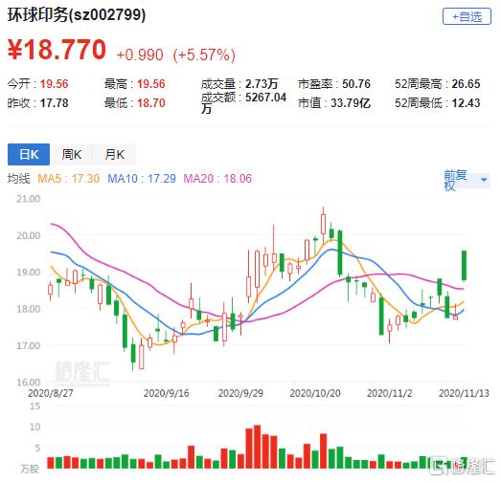Click the current price ¥18.770
Screen dimensions: 501x482
[57, 50]
